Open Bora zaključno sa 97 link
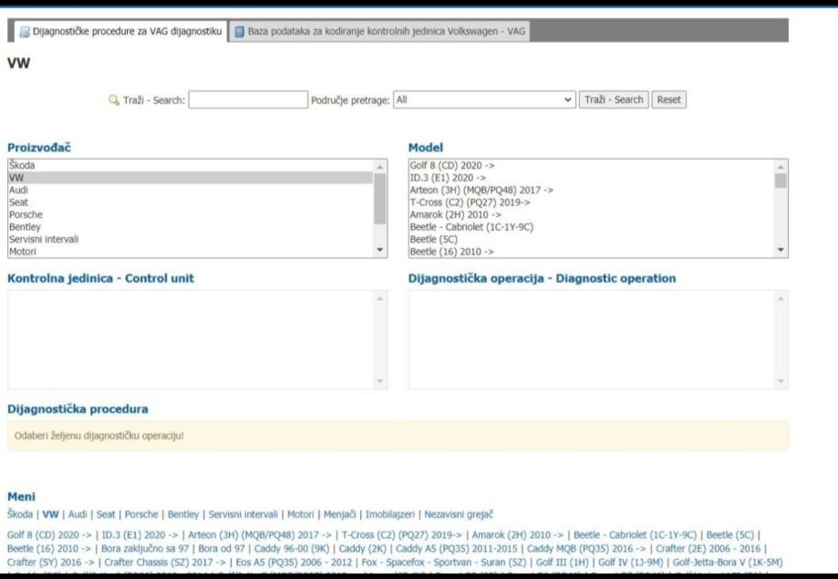 (145, 549)
